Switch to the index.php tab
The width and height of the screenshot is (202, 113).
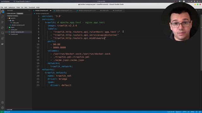[104, 10]
